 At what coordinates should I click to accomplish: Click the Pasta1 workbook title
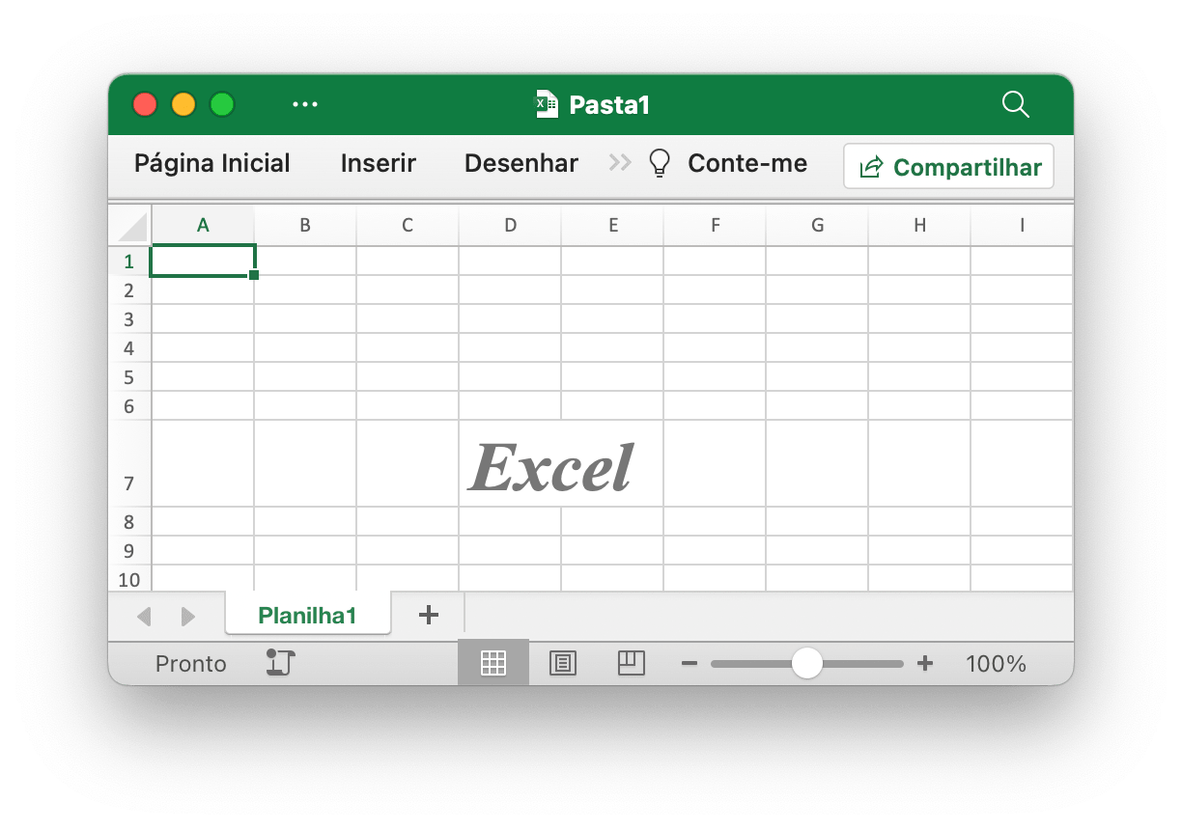click(x=609, y=104)
